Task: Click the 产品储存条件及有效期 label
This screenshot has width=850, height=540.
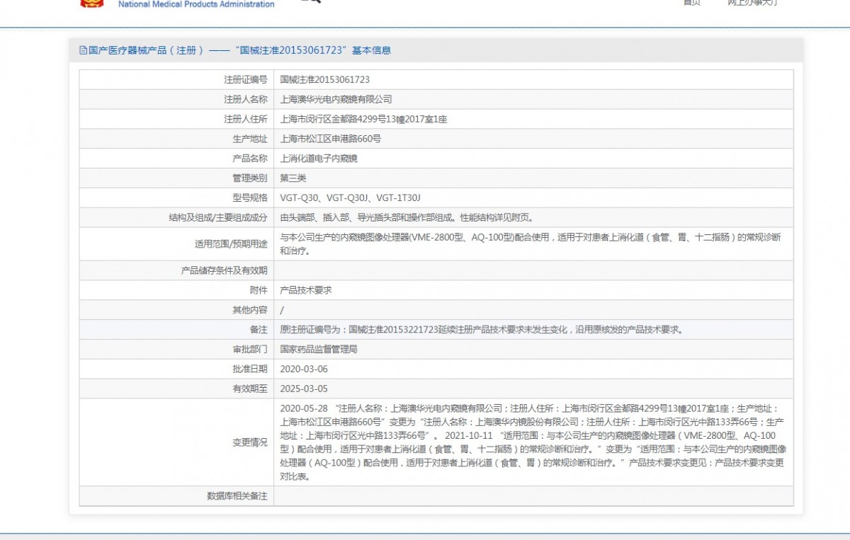Action: pyautogui.click(x=225, y=270)
